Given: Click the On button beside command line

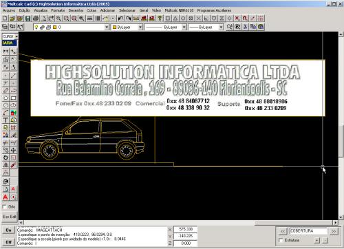Looking at the screenshot, I should 8,230.
